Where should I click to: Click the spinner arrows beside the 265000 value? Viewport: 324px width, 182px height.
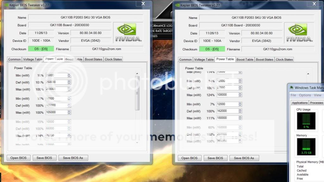[x=240, y=141]
